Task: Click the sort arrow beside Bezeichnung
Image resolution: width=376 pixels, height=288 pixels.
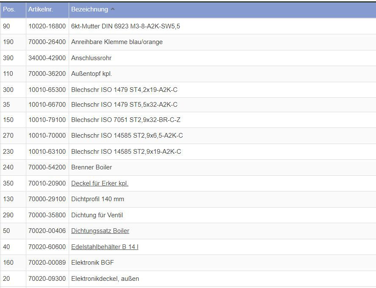Action: tap(113, 9)
